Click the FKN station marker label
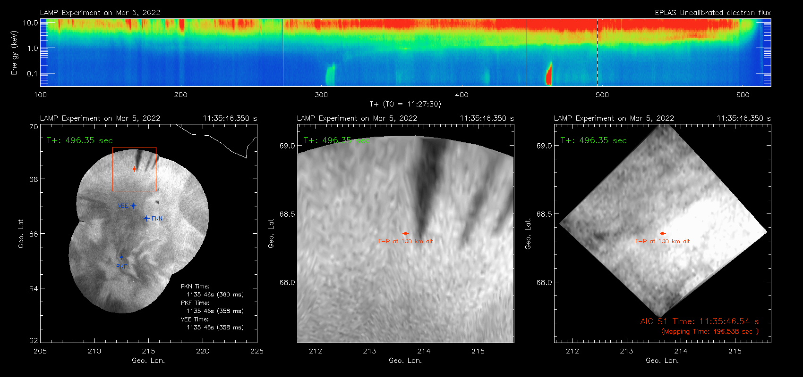 [157, 219]
